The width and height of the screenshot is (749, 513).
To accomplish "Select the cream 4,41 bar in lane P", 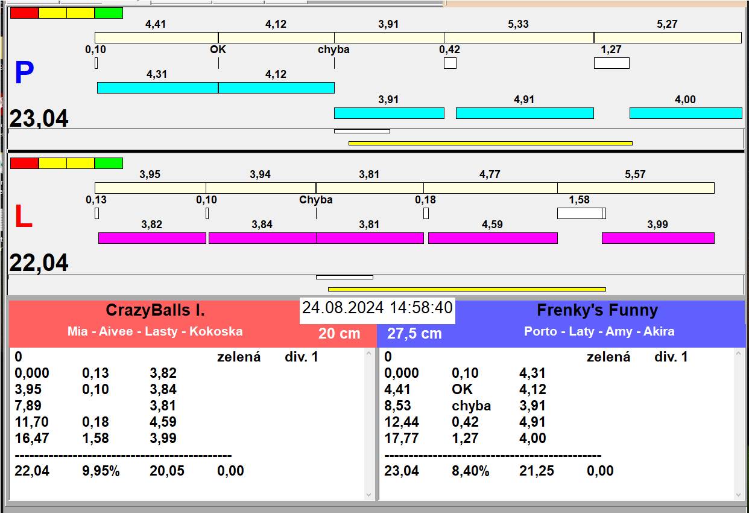I will coord(156,37).
